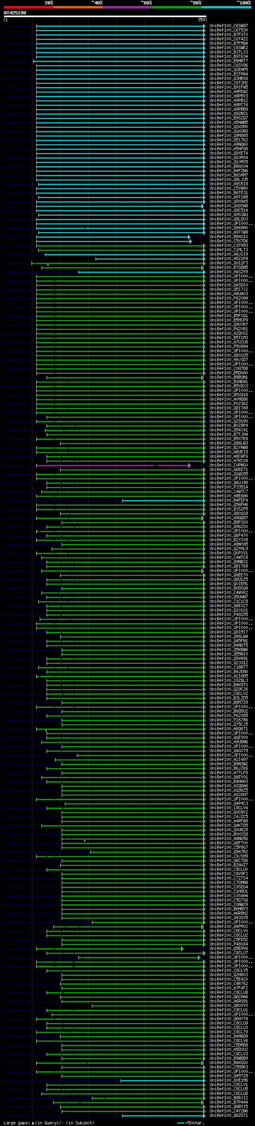Image resolution: width=255 pixels, height=1126 pixels.
Task: Select hit UniRef100_C6T530
Action: [228, 30]
